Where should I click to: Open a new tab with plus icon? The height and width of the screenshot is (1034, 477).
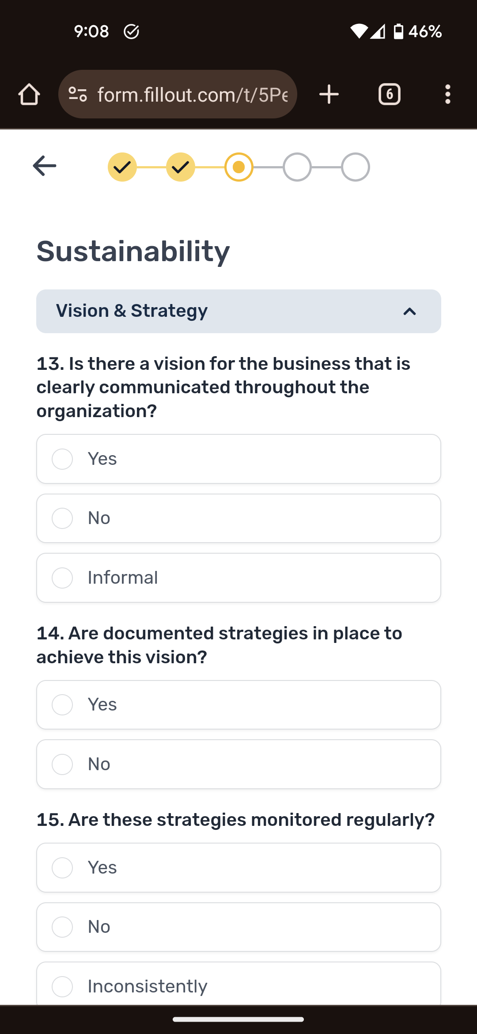coord(329,95)
